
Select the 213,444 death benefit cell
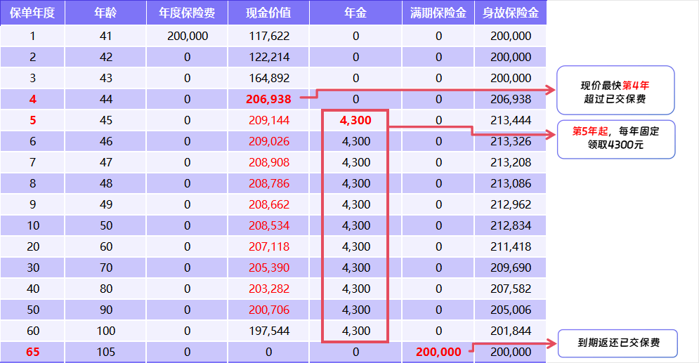[x=511, y=120]
